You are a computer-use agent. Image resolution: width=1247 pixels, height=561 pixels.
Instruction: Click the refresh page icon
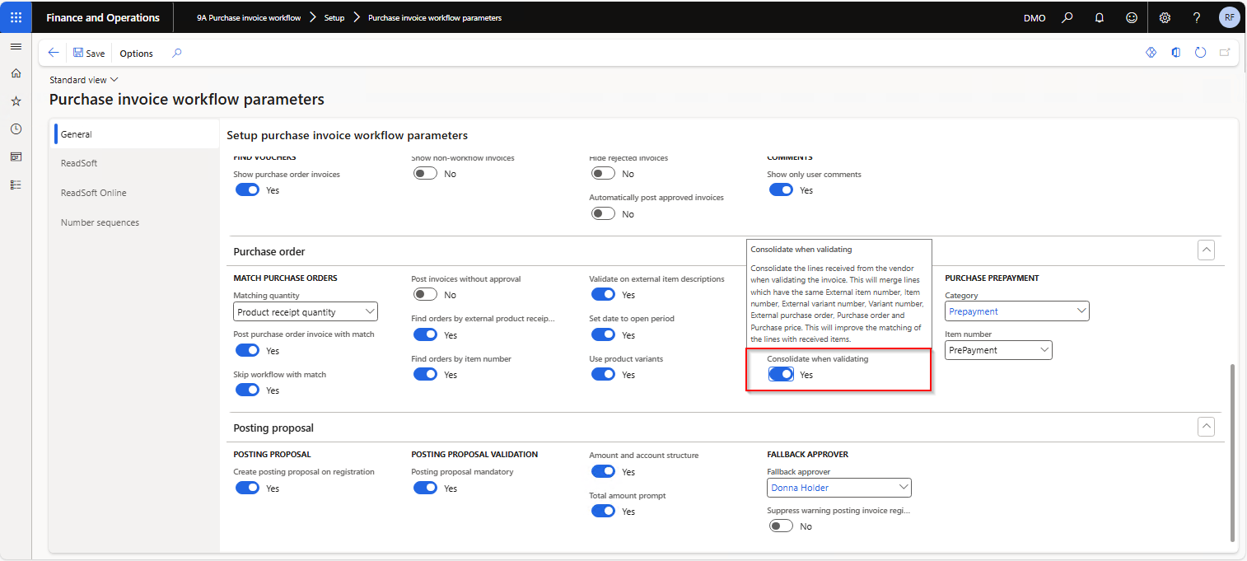coord(1200,53)
